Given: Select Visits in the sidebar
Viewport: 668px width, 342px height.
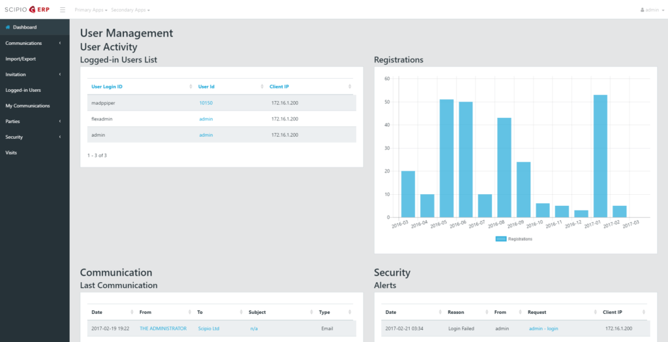Looking at the screenshot, I should click(11, 152).
